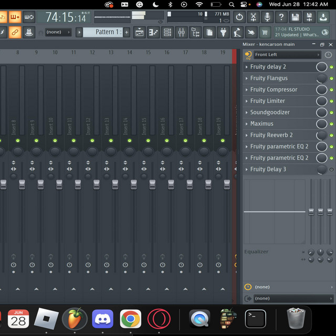The width and height of the screenshot is (336, 336).
Task: Click the help question mark icon
Action: (281, 17)
